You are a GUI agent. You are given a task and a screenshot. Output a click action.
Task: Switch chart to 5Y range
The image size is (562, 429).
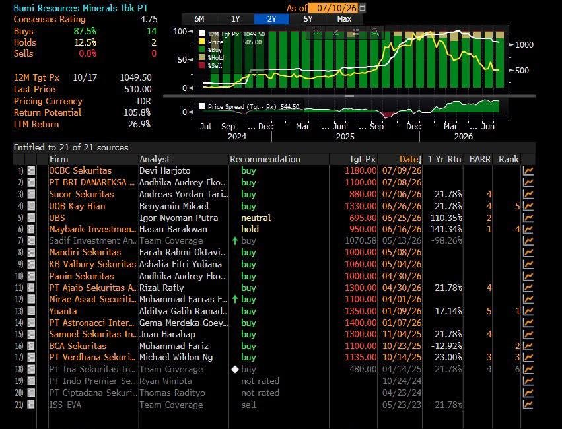(308, 19)
